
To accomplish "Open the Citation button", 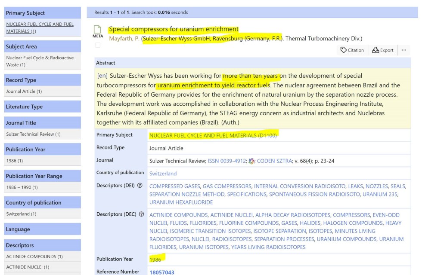I will click(x=352, y=50).
